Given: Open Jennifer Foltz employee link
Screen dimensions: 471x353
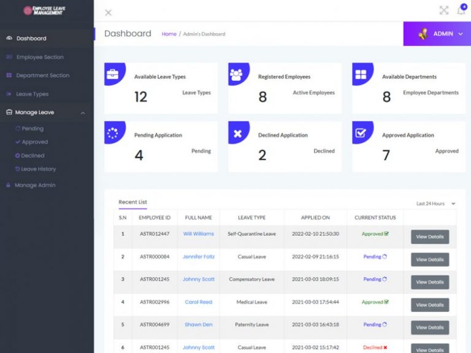Looking at the screenshot, I should point(198,257).
